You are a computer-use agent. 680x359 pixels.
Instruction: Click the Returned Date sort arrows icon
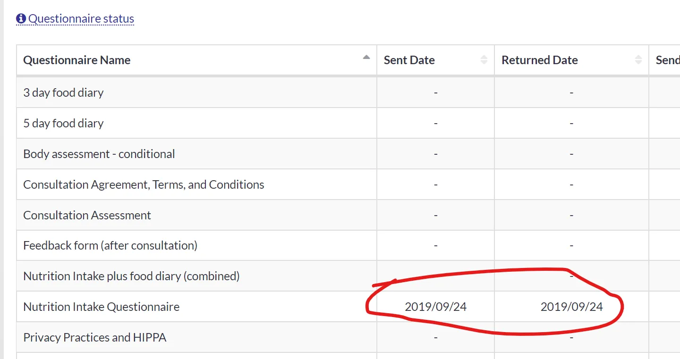638,60
